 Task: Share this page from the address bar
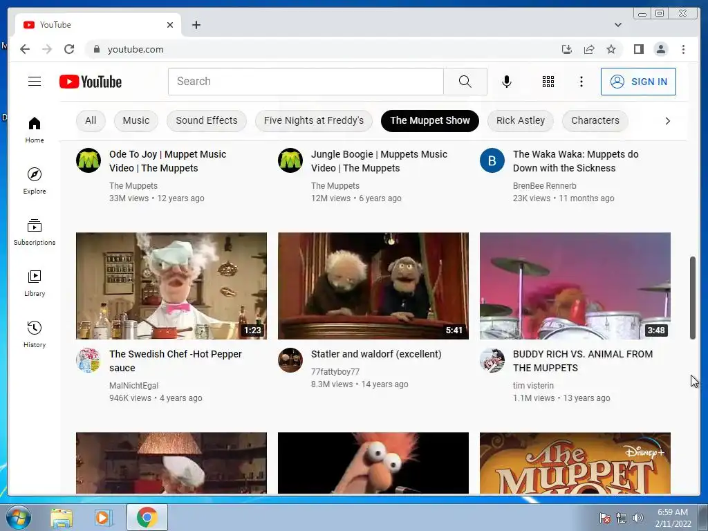point(589,49)
